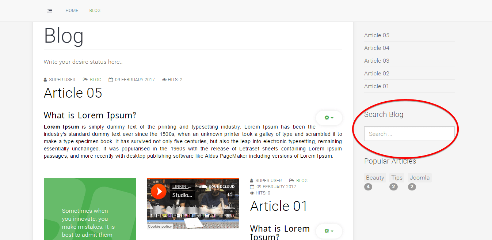This screenshot has width=492, height=240.
Task: Click inside the Search Blog input field
Action: (409, 134)
